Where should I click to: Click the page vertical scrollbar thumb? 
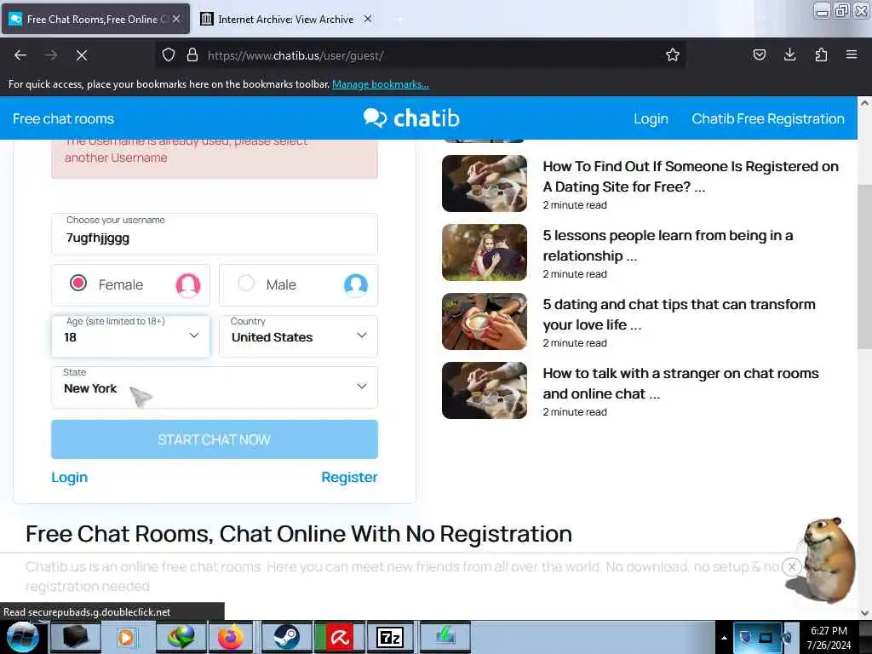pos(864,267)
